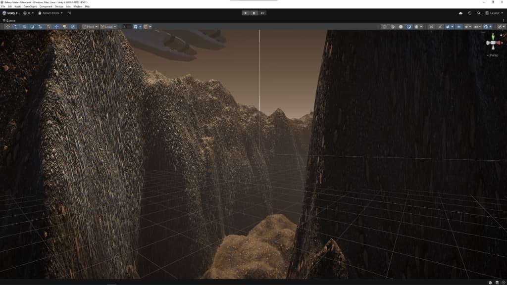Toggle the red snap increment icon
Viewport: 507px width, 285px height.
click(x=146, y=27)
